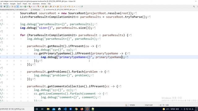Click the Last Edit Location icon
Viewport: 198px width, 111px height.
point(70,6)
